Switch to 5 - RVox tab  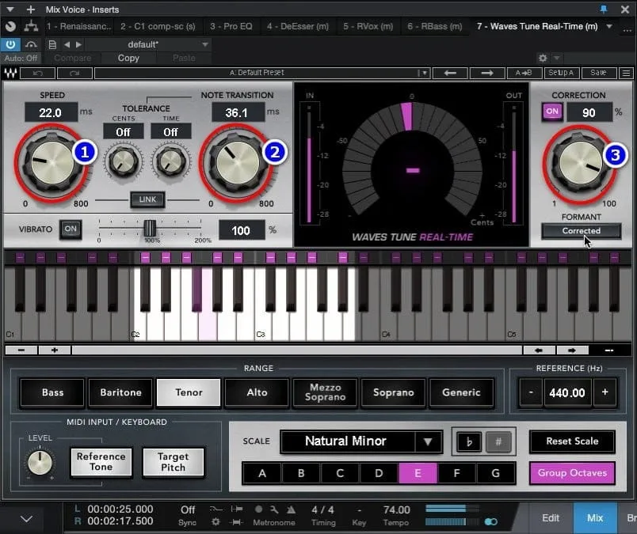(x=368, y=26)
